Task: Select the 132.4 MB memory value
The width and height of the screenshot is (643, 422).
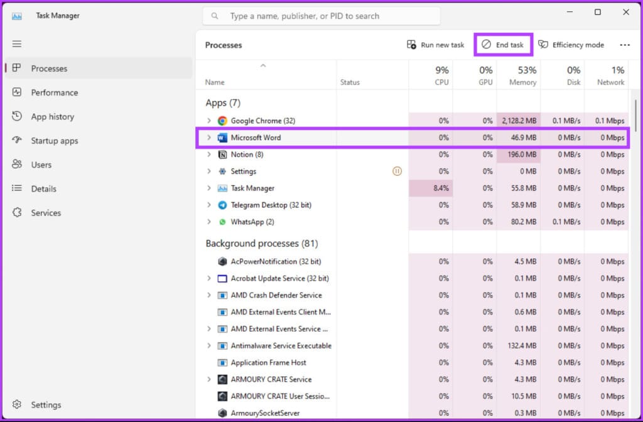Action: [x=518, y=346]
